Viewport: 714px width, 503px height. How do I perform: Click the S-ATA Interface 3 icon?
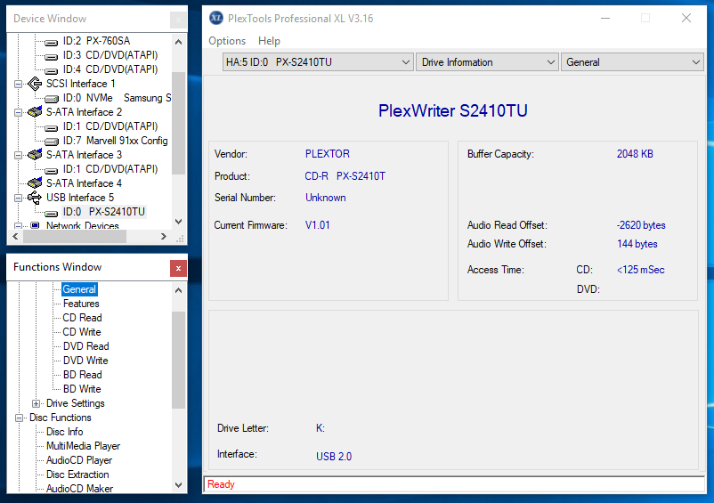(35, 155)
